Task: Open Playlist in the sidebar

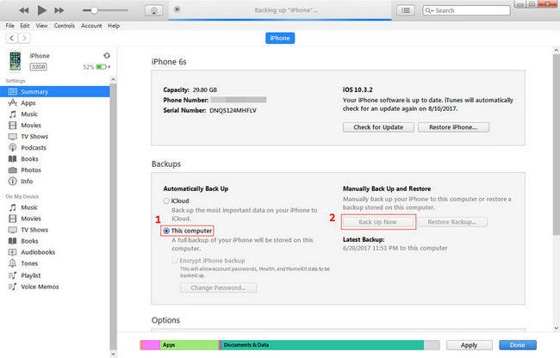Action: pos(31,275)
